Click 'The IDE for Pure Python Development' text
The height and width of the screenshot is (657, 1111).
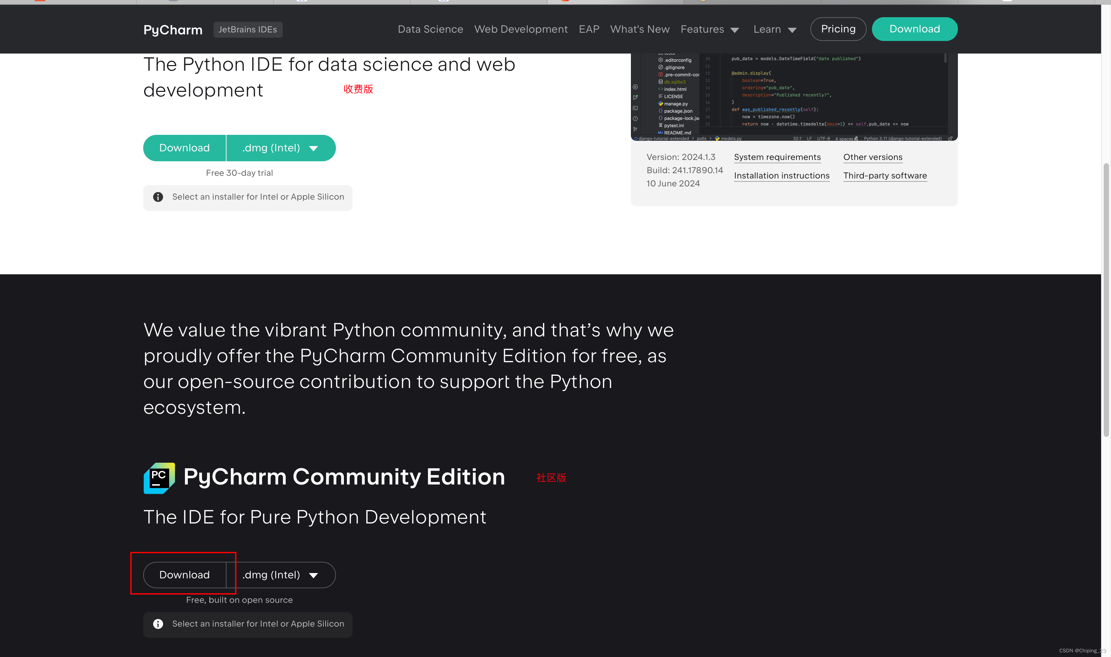click(x=315, y=517)
